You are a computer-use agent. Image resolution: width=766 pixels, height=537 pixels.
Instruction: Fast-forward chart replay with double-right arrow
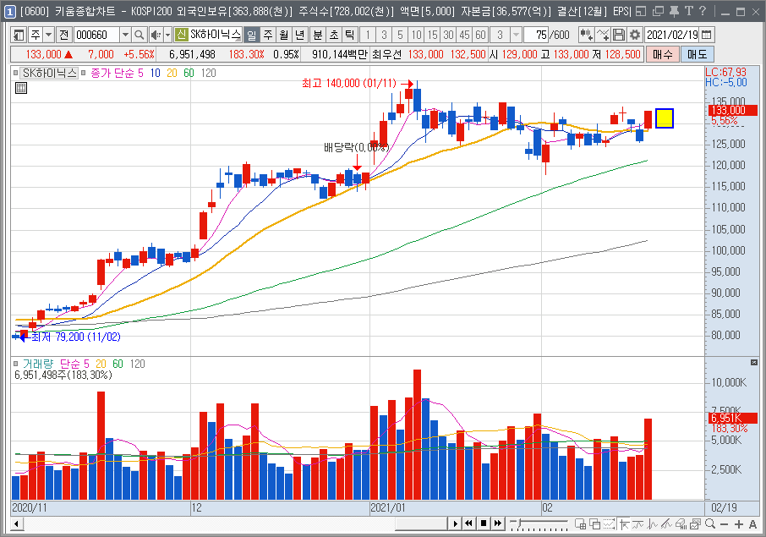point(497,523)
